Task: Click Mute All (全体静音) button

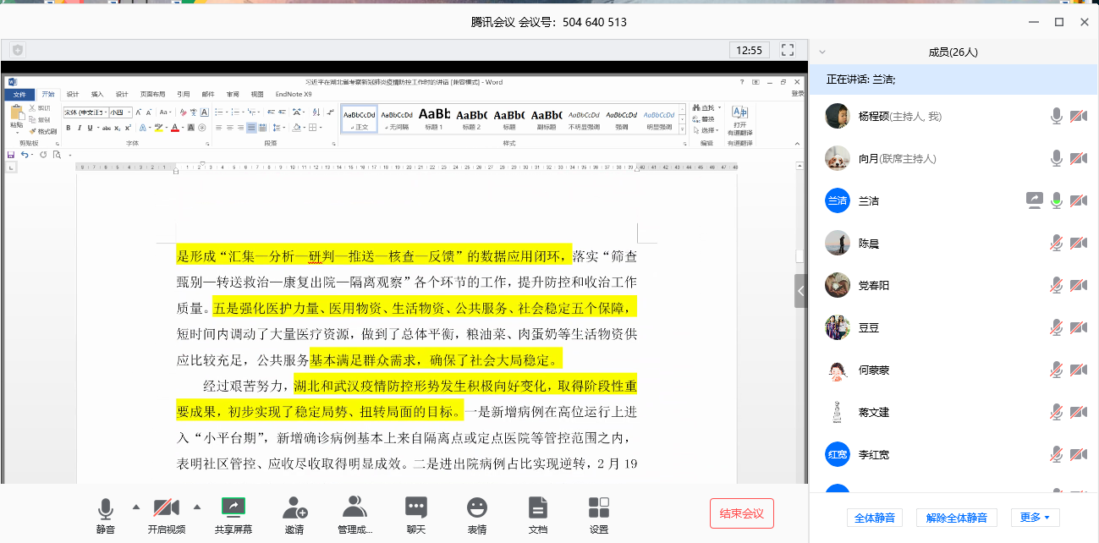Action: coord(875,517)
